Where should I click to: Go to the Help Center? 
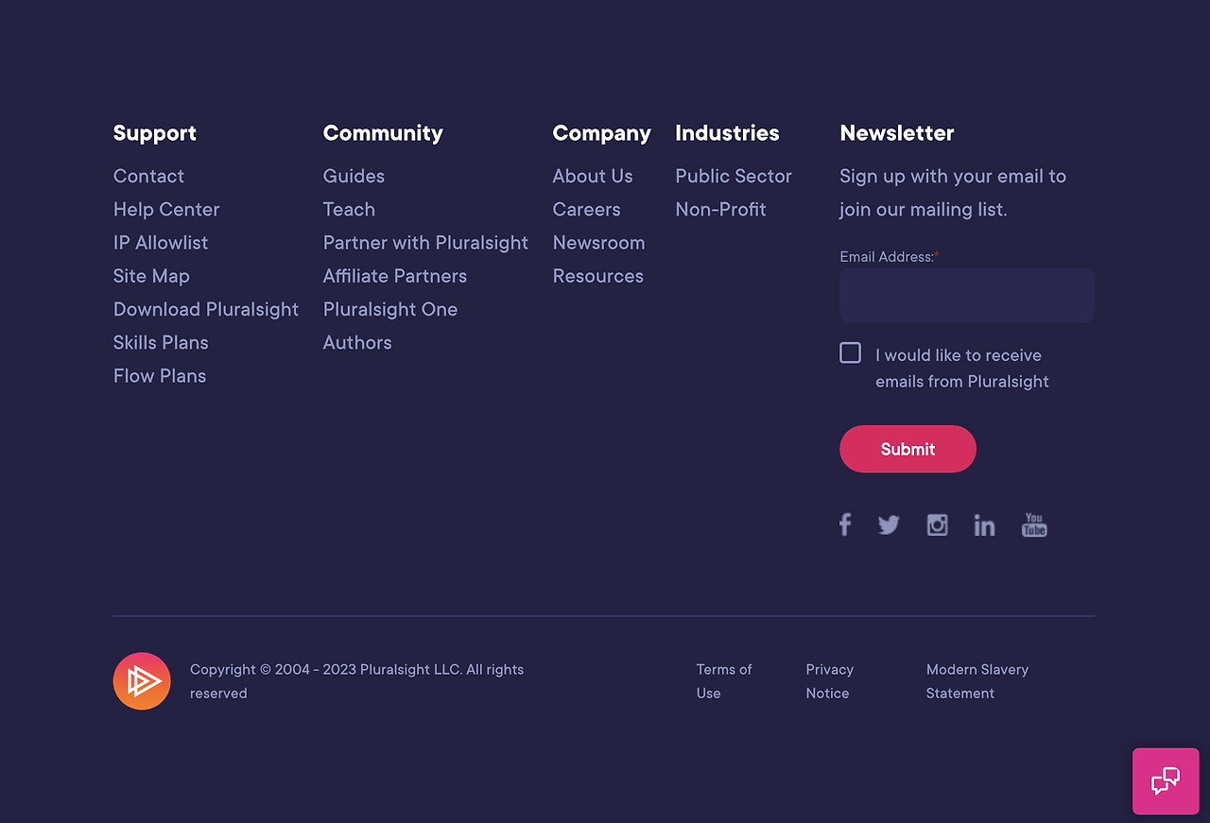166,210
